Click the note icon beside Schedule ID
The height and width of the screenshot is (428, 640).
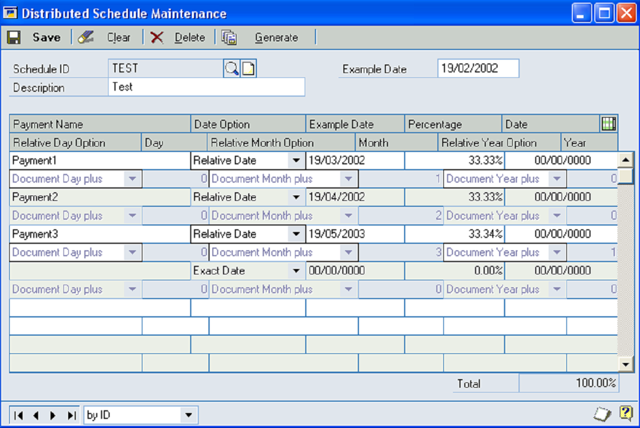248,69
